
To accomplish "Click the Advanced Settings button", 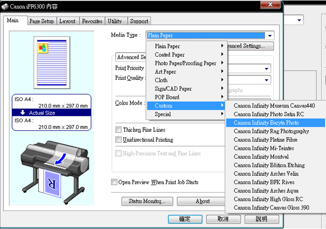I will click(250, 46).
